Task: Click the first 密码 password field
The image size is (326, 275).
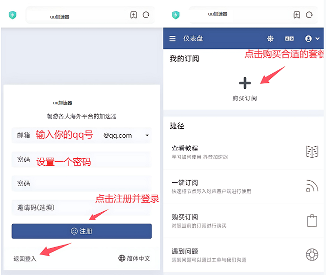Action: coord(81,159)
